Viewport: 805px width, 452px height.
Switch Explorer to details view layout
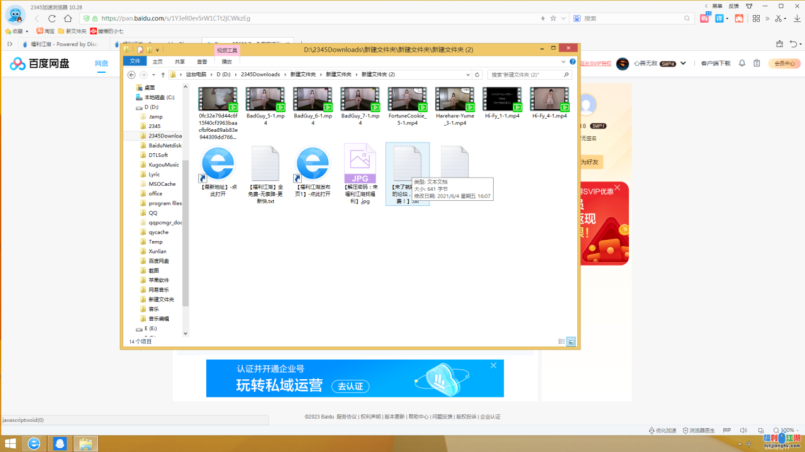tap(562, 342)
